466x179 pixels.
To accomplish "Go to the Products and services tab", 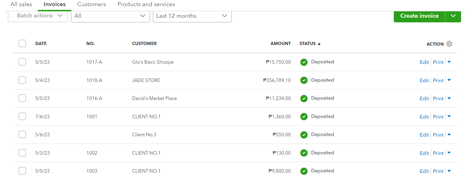I will click(146, 4).
